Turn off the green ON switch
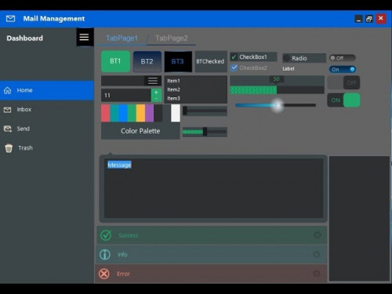 [x=343, y=100]
